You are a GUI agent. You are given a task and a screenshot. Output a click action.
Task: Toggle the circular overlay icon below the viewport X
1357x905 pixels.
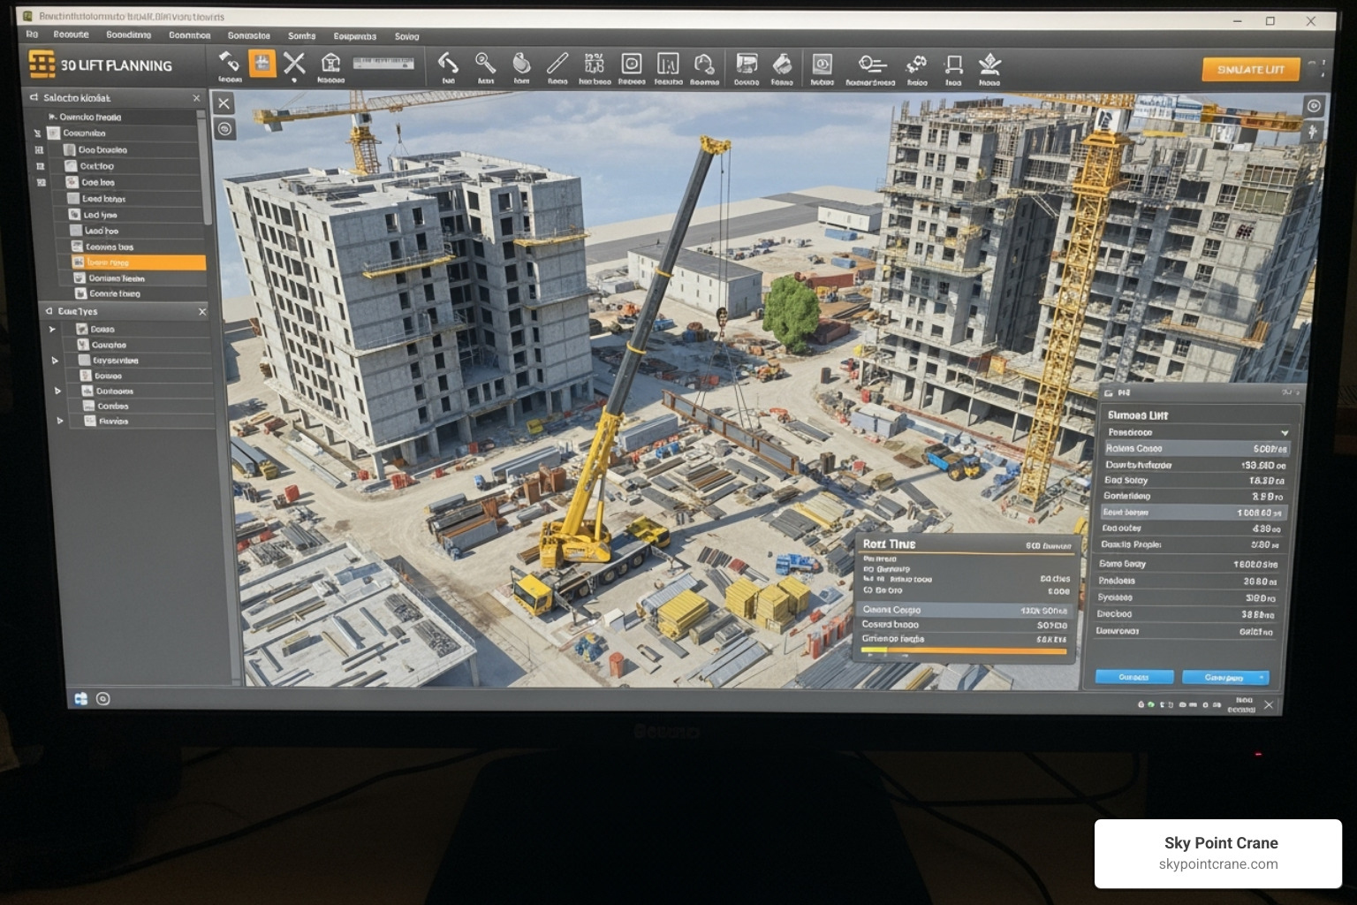point(224,129)
